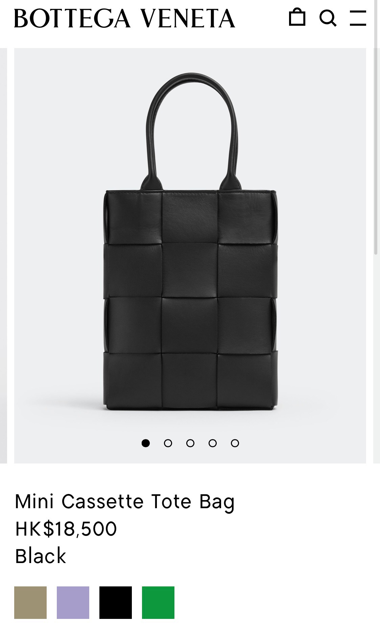The image size is (380, 625).
Task: Click the Black color name label
Action: coord(41,556)
